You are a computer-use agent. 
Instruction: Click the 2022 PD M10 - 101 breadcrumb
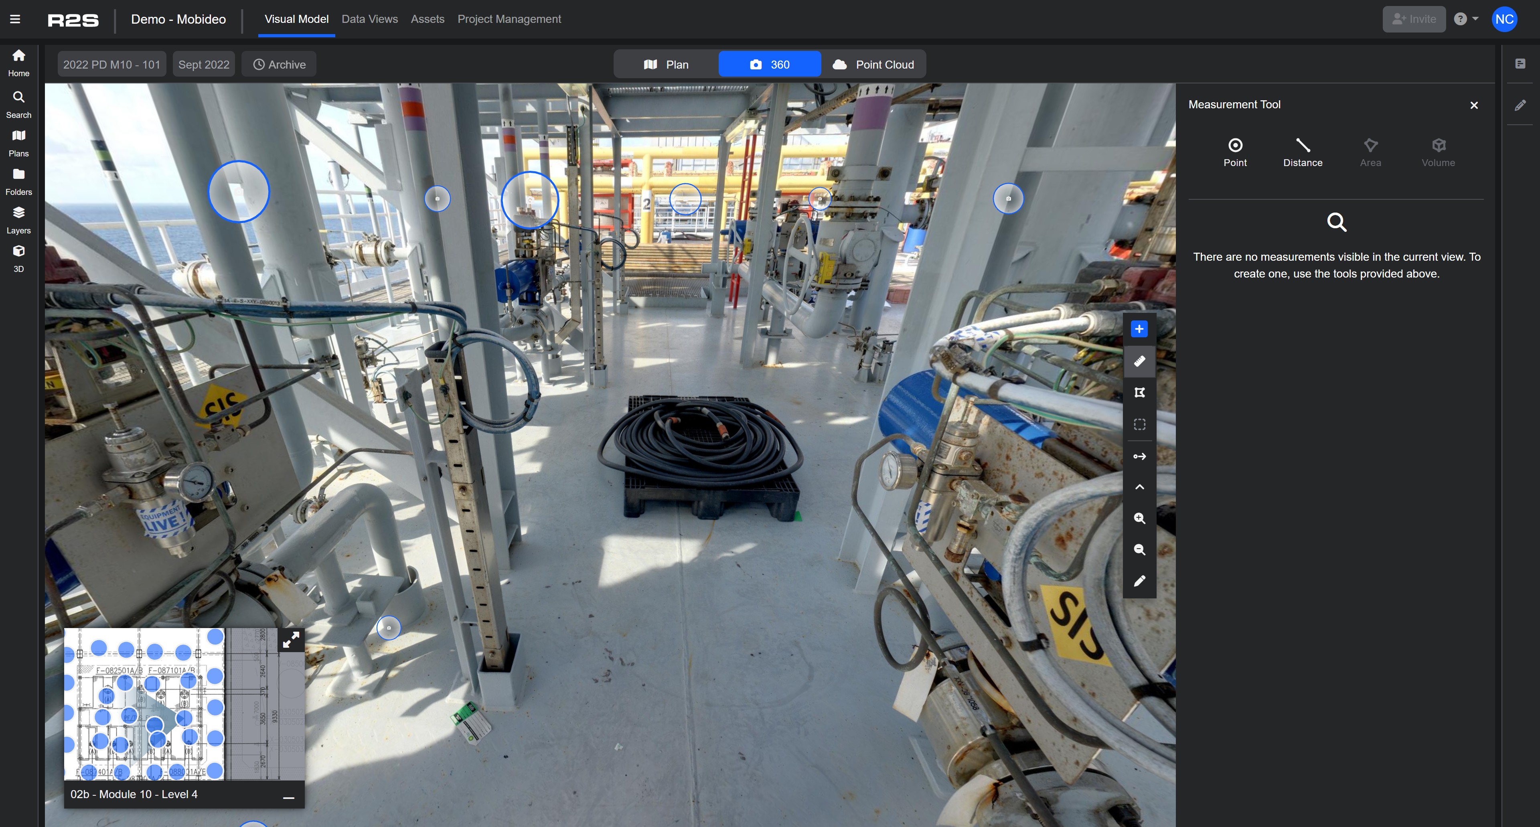point(112,64)
